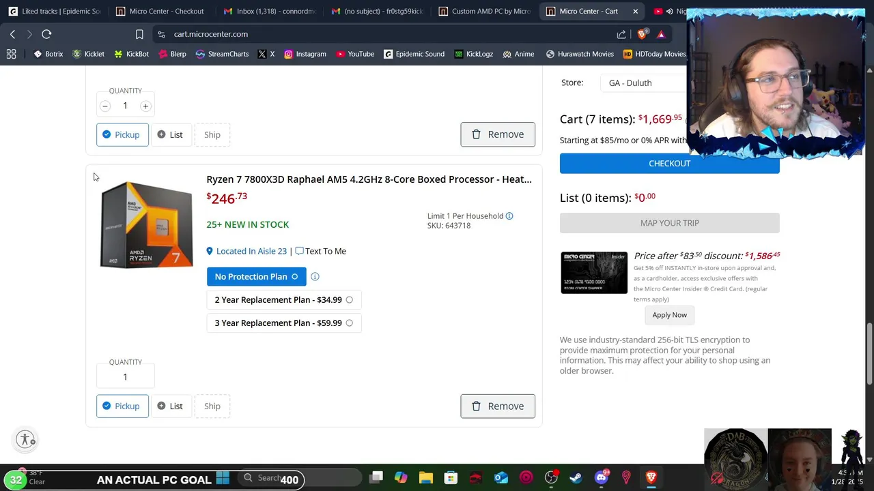Open Windows Start menu icon

(x=223, y=478)
